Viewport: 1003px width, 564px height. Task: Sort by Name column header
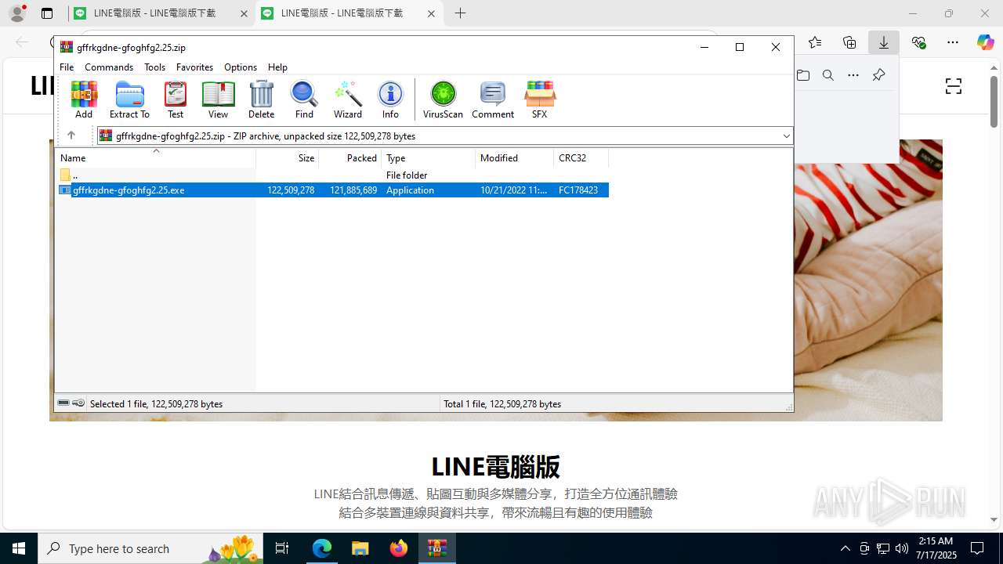point(156,158)
